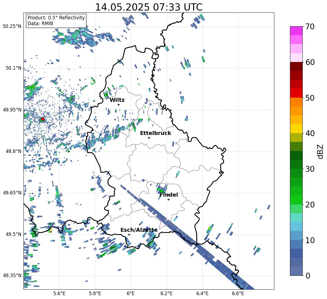Click the 40 tick on the colorbar
327x299 pixels.
tap(310, 133)
